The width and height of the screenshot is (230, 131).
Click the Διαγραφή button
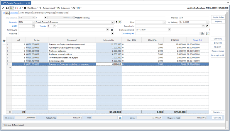pyautogui.click(x=218, y=43)
